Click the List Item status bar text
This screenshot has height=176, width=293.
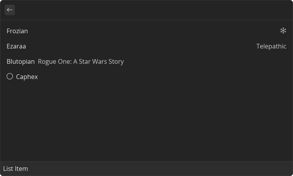(16, 169)
